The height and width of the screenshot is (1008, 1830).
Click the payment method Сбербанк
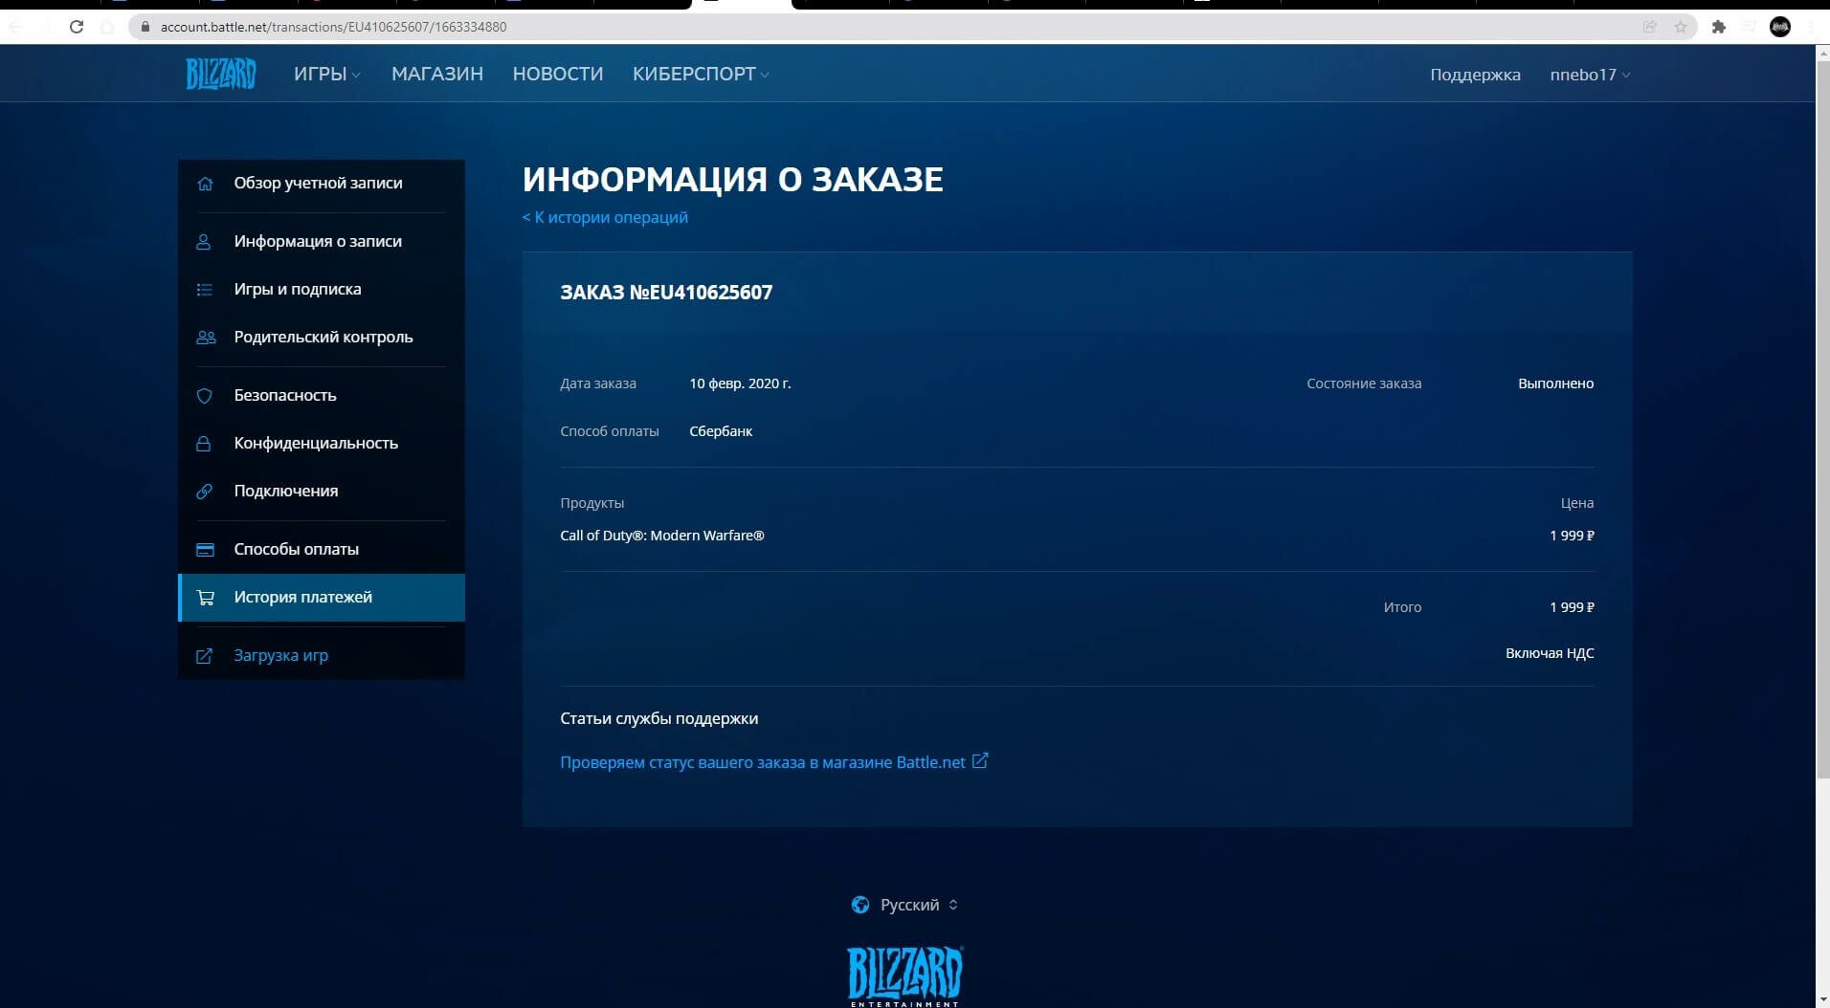pyautogui.click(x=721, y=431)
